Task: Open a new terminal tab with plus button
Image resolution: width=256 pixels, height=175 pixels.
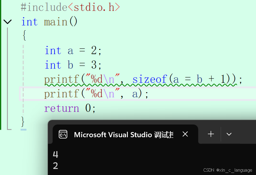Action: (x=211, y=134)
